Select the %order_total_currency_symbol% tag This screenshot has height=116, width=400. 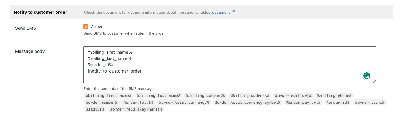248,102
